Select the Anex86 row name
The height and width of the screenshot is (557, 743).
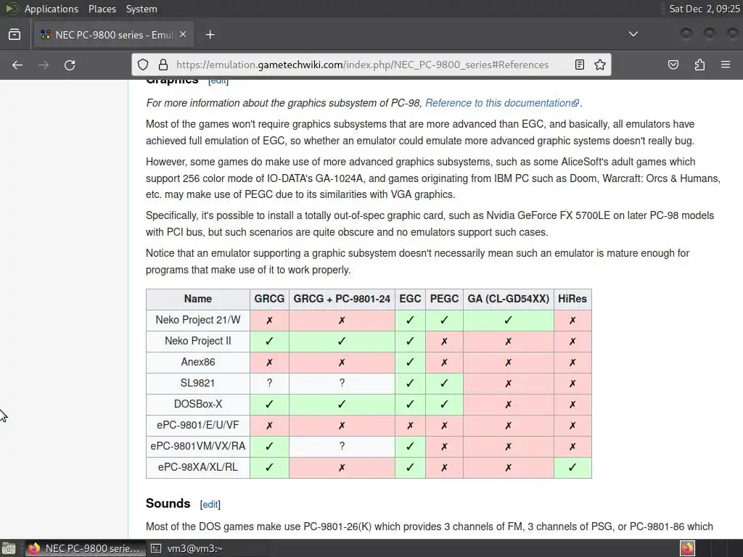tap(197, 362)
